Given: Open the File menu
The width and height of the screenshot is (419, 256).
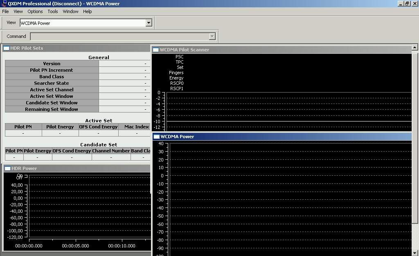Looking at the screenshot, I should [x=5, y=11].
